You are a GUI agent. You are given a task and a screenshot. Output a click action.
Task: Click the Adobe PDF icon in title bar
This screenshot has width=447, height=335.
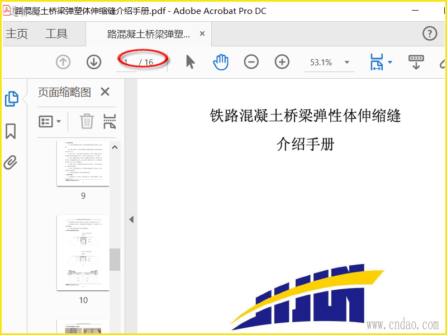tap(7, 10)
